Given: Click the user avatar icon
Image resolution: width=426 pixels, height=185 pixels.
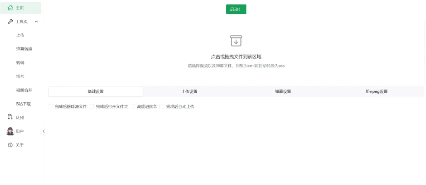Looking at the screenshot, I should [x=10, y=131].
